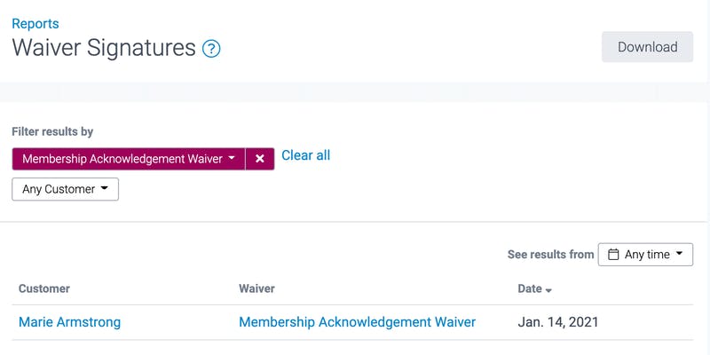Go back to the Reports breadcrumb

(x=35, y=24)
